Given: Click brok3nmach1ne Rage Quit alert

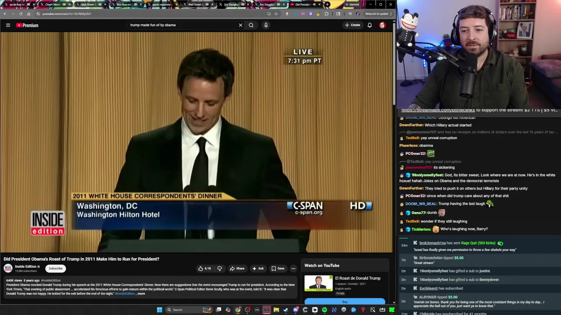Looking at the screenshot, I should (x=479, y=246).
